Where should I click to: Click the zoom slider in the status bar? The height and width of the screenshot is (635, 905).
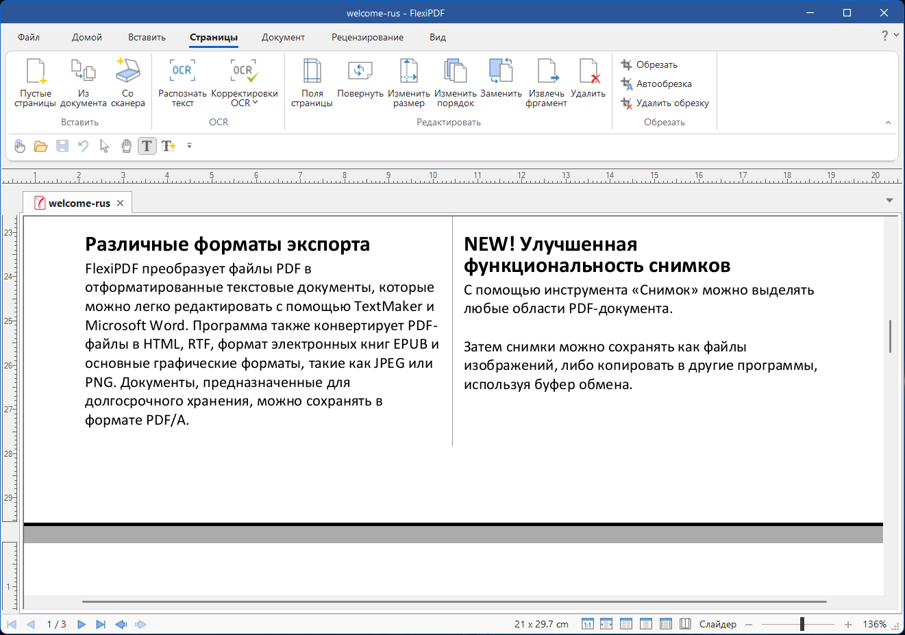tap(802, 624)
